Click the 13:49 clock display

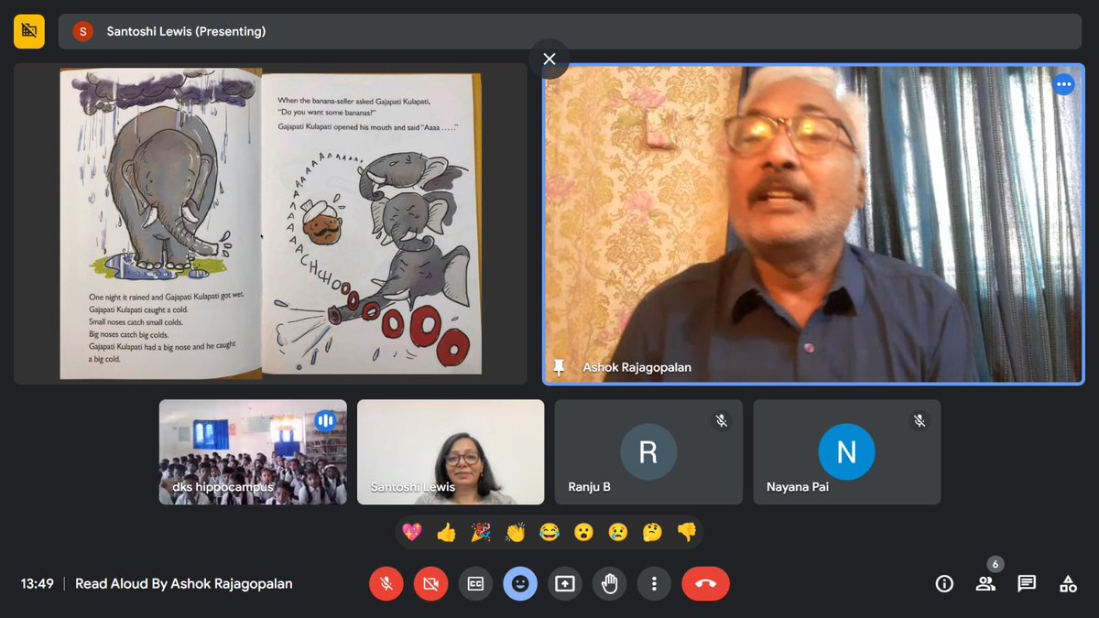[38, 583]
